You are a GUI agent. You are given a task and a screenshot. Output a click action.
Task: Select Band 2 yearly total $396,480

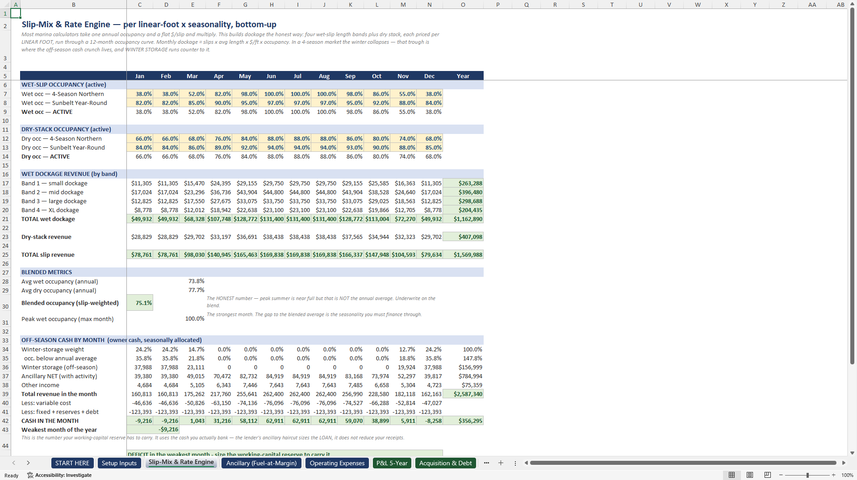(463, 192)
